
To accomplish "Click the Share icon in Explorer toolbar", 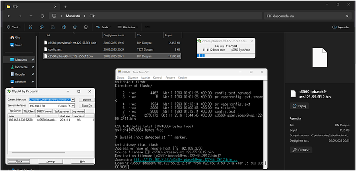I will [x=75, y=27].
